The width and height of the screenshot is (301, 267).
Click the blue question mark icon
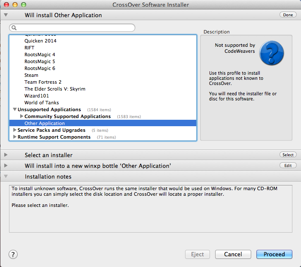point(271,53)
